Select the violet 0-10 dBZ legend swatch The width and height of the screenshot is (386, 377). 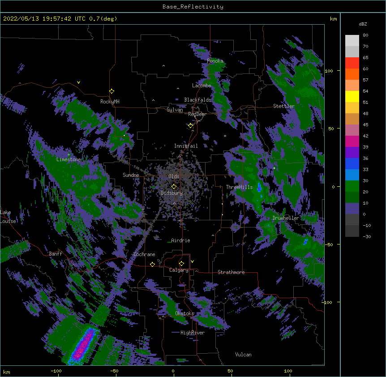point(352,209)
